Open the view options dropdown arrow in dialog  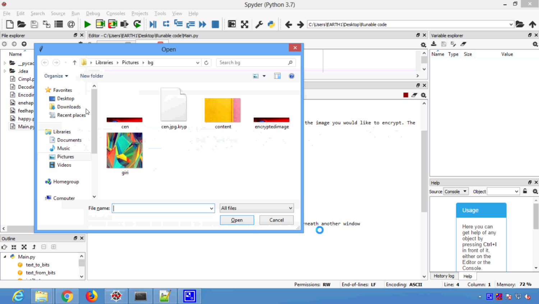(264, 76)
